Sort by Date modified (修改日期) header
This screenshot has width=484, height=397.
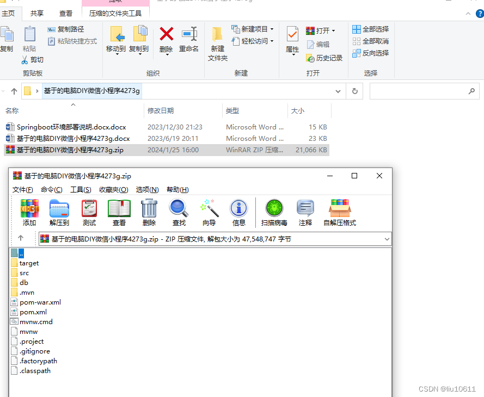(161, 110)
